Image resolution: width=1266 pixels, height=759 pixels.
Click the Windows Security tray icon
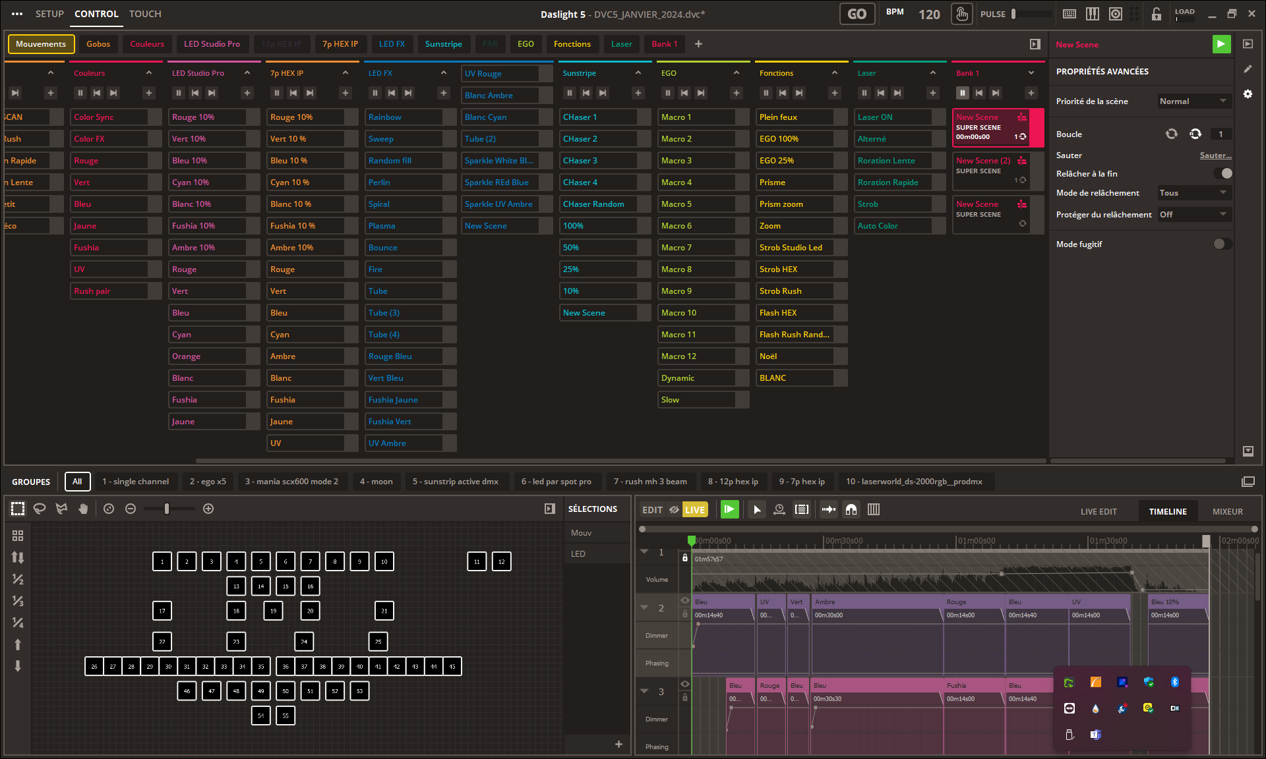[1149, 682]
